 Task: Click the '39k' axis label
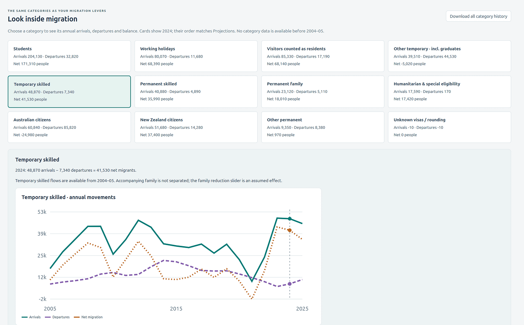pyautogui.click(x=42, y=234)
